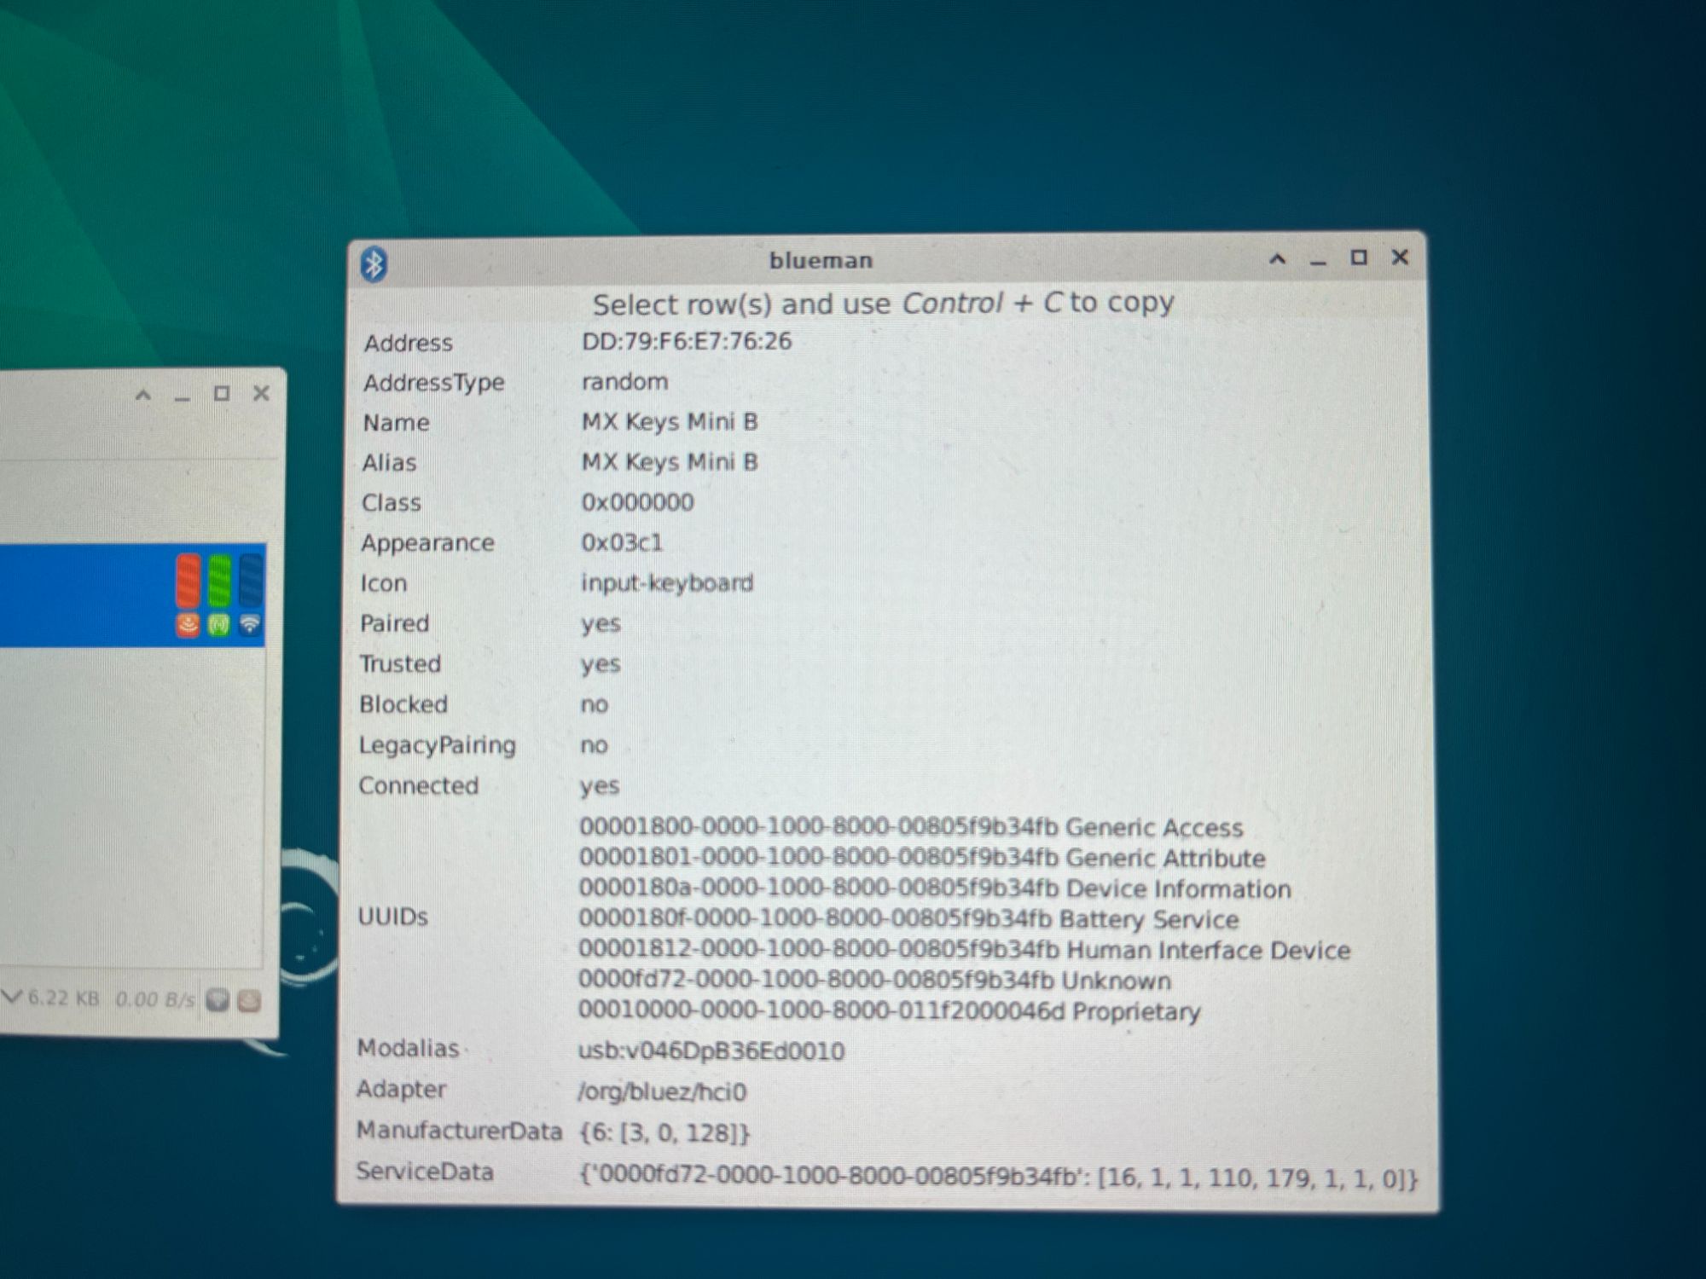Minimize the blueman info window

[1318, 262]
